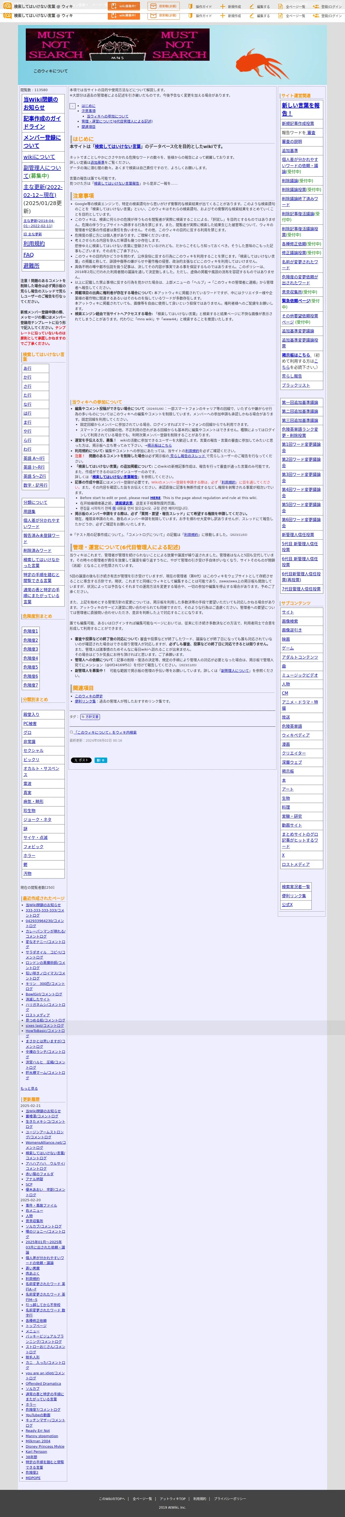
Task: Click the X ポスト share button
Action: tap(81, 760)
